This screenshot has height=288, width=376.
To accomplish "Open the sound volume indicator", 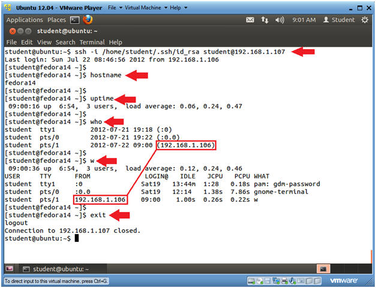I will tap(279, 20).
